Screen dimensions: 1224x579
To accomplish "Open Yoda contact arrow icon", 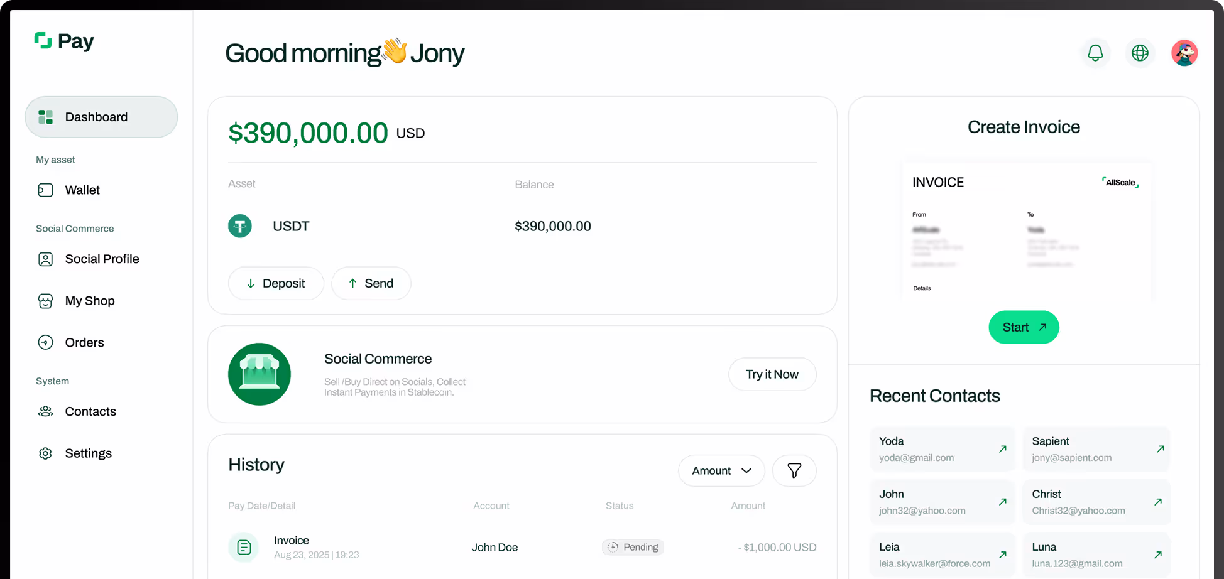I will point(1003,449).
